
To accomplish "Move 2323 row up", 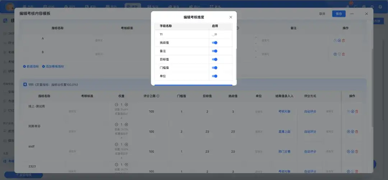I will click(x=348, y=171).
